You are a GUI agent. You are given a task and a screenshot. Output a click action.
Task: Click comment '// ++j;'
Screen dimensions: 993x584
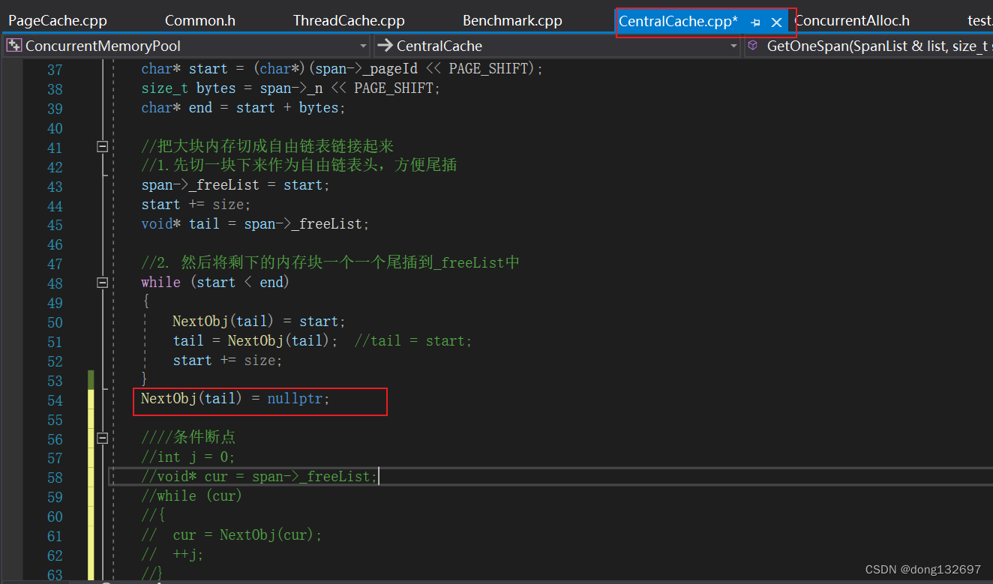pyautogui.click(x=172, y=555)
